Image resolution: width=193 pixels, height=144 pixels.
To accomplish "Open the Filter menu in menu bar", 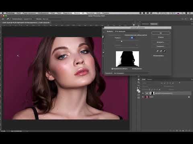I will click(x=77, y=13).
